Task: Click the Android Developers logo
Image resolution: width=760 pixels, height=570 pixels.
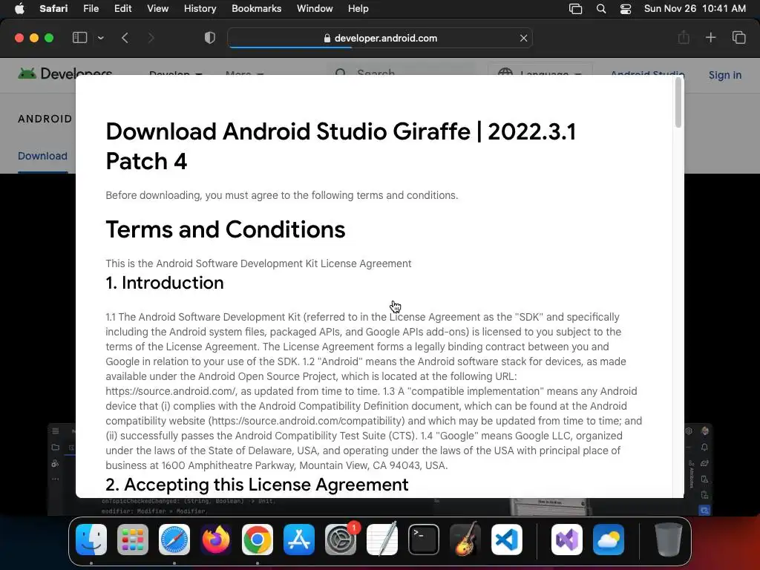Action: [x=65, y=73]
